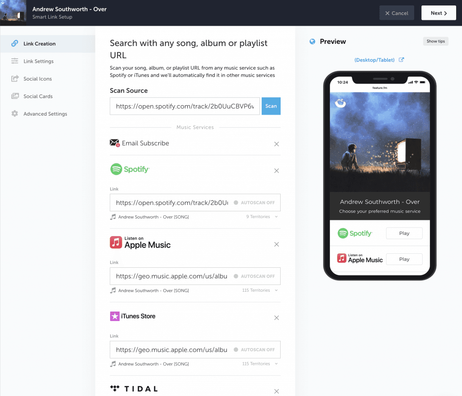462x396 pixels.
Task: Toggle Autoscan for the Spotify link
Action: coord(254,203)
